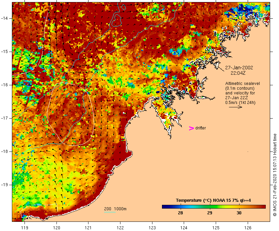
Task: Click the '0.5m/s (1kt 24h)' scale text
Action: (x=240, y=103)
